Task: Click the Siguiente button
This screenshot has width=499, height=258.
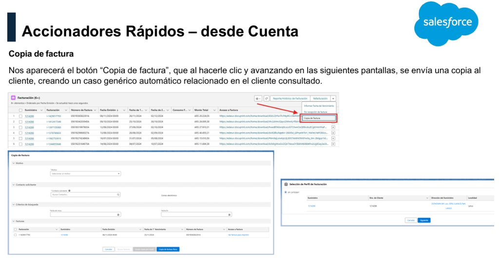Action: tap(424, 220)
